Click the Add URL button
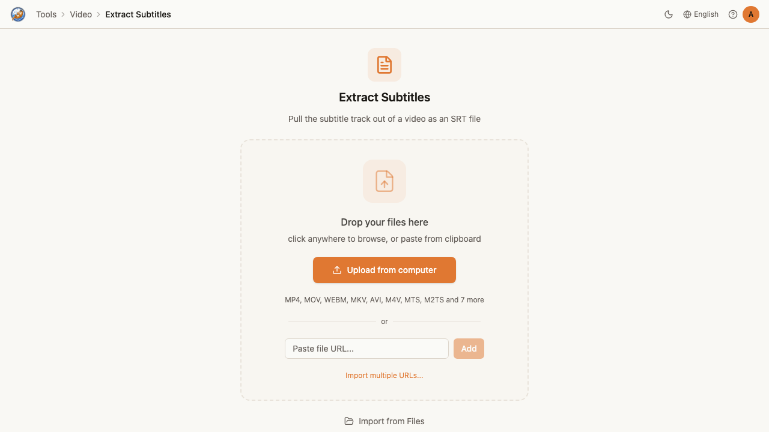769x432 pixels. click(469, 349)
